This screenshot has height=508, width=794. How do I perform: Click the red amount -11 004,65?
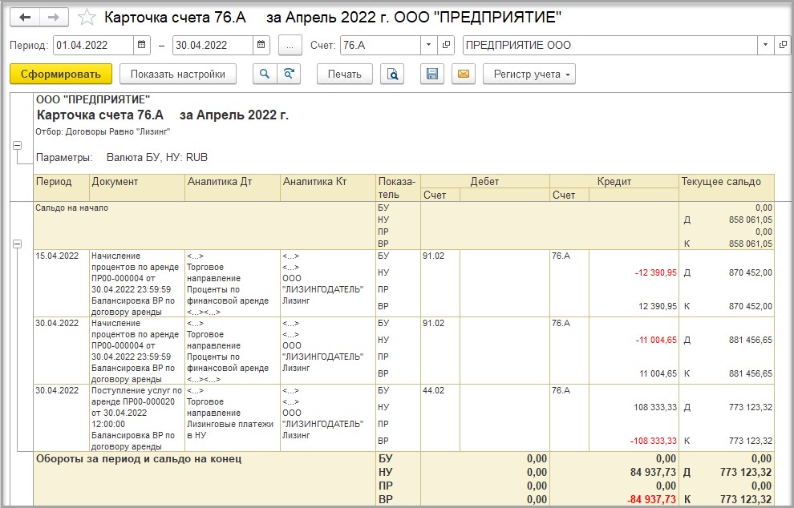tap(656, 340)
